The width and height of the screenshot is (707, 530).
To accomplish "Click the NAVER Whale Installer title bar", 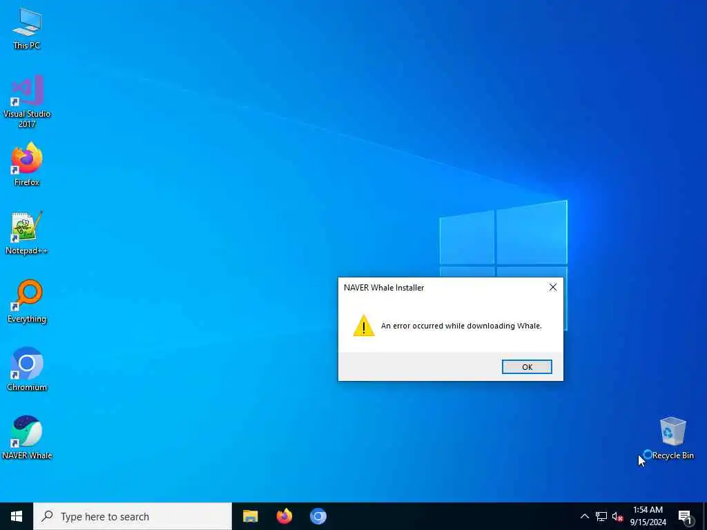I will 440,288.
